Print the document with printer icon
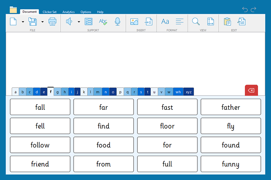Viewport: 271px width, 180px height. click(x=52, y=22)
